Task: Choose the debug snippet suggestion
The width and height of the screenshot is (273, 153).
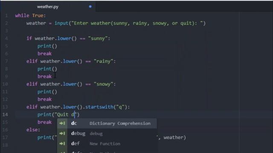Action: (x=107, y=133)
